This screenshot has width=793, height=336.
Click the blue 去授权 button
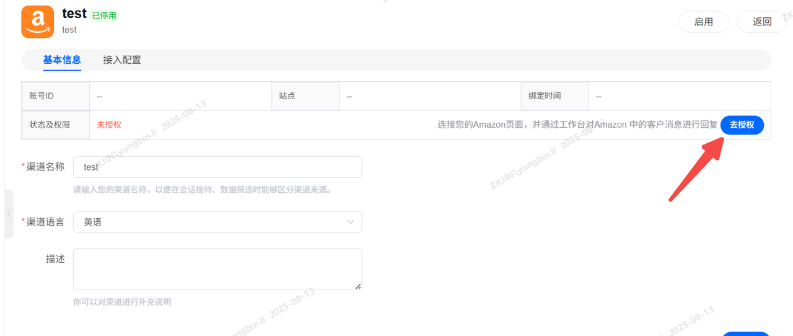coord(742,125)
